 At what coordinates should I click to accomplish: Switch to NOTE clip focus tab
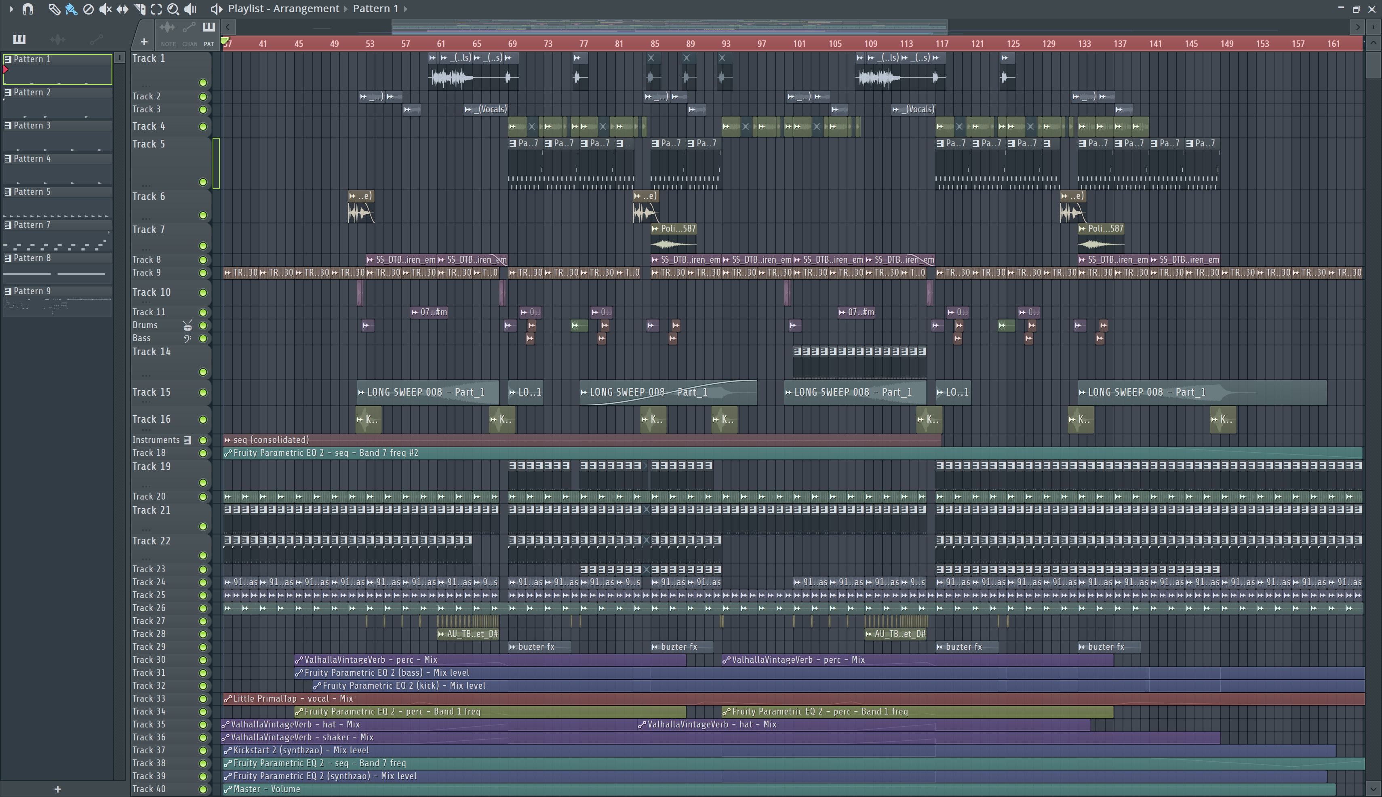click(167, 34)
